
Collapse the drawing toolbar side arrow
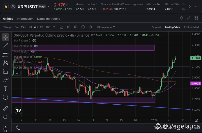[11, 116]
